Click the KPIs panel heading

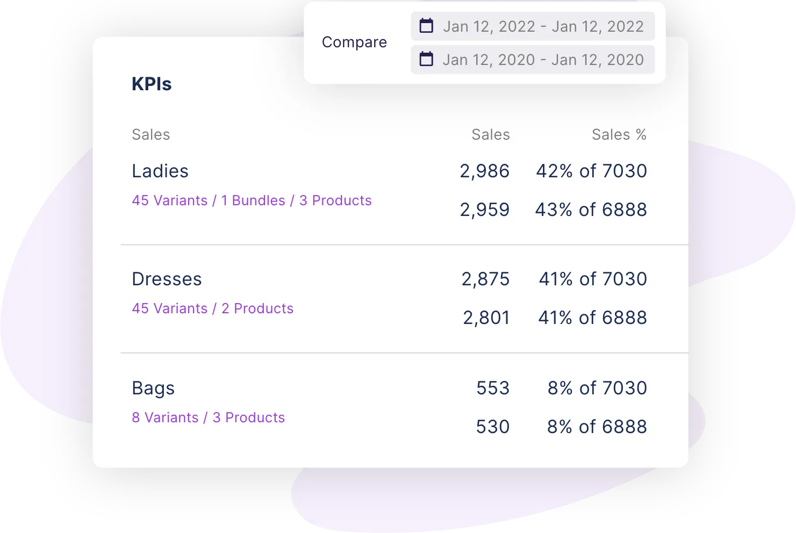(152, 84)
